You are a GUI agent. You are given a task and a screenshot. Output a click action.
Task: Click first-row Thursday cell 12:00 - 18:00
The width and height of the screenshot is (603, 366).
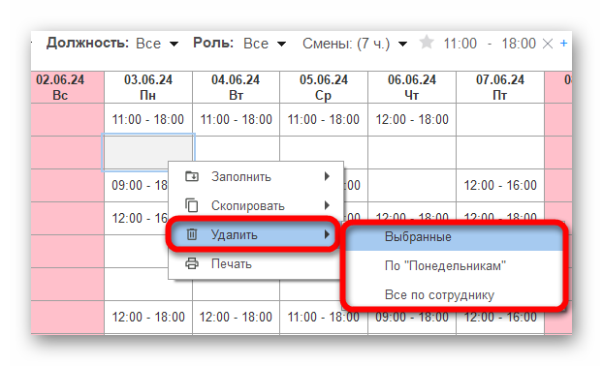(x=412, y=119)
